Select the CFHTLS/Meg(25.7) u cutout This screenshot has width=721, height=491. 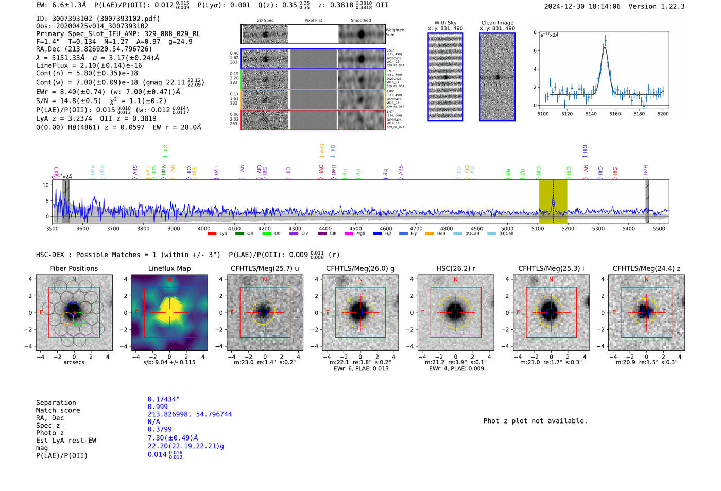[x=265, y=312]
